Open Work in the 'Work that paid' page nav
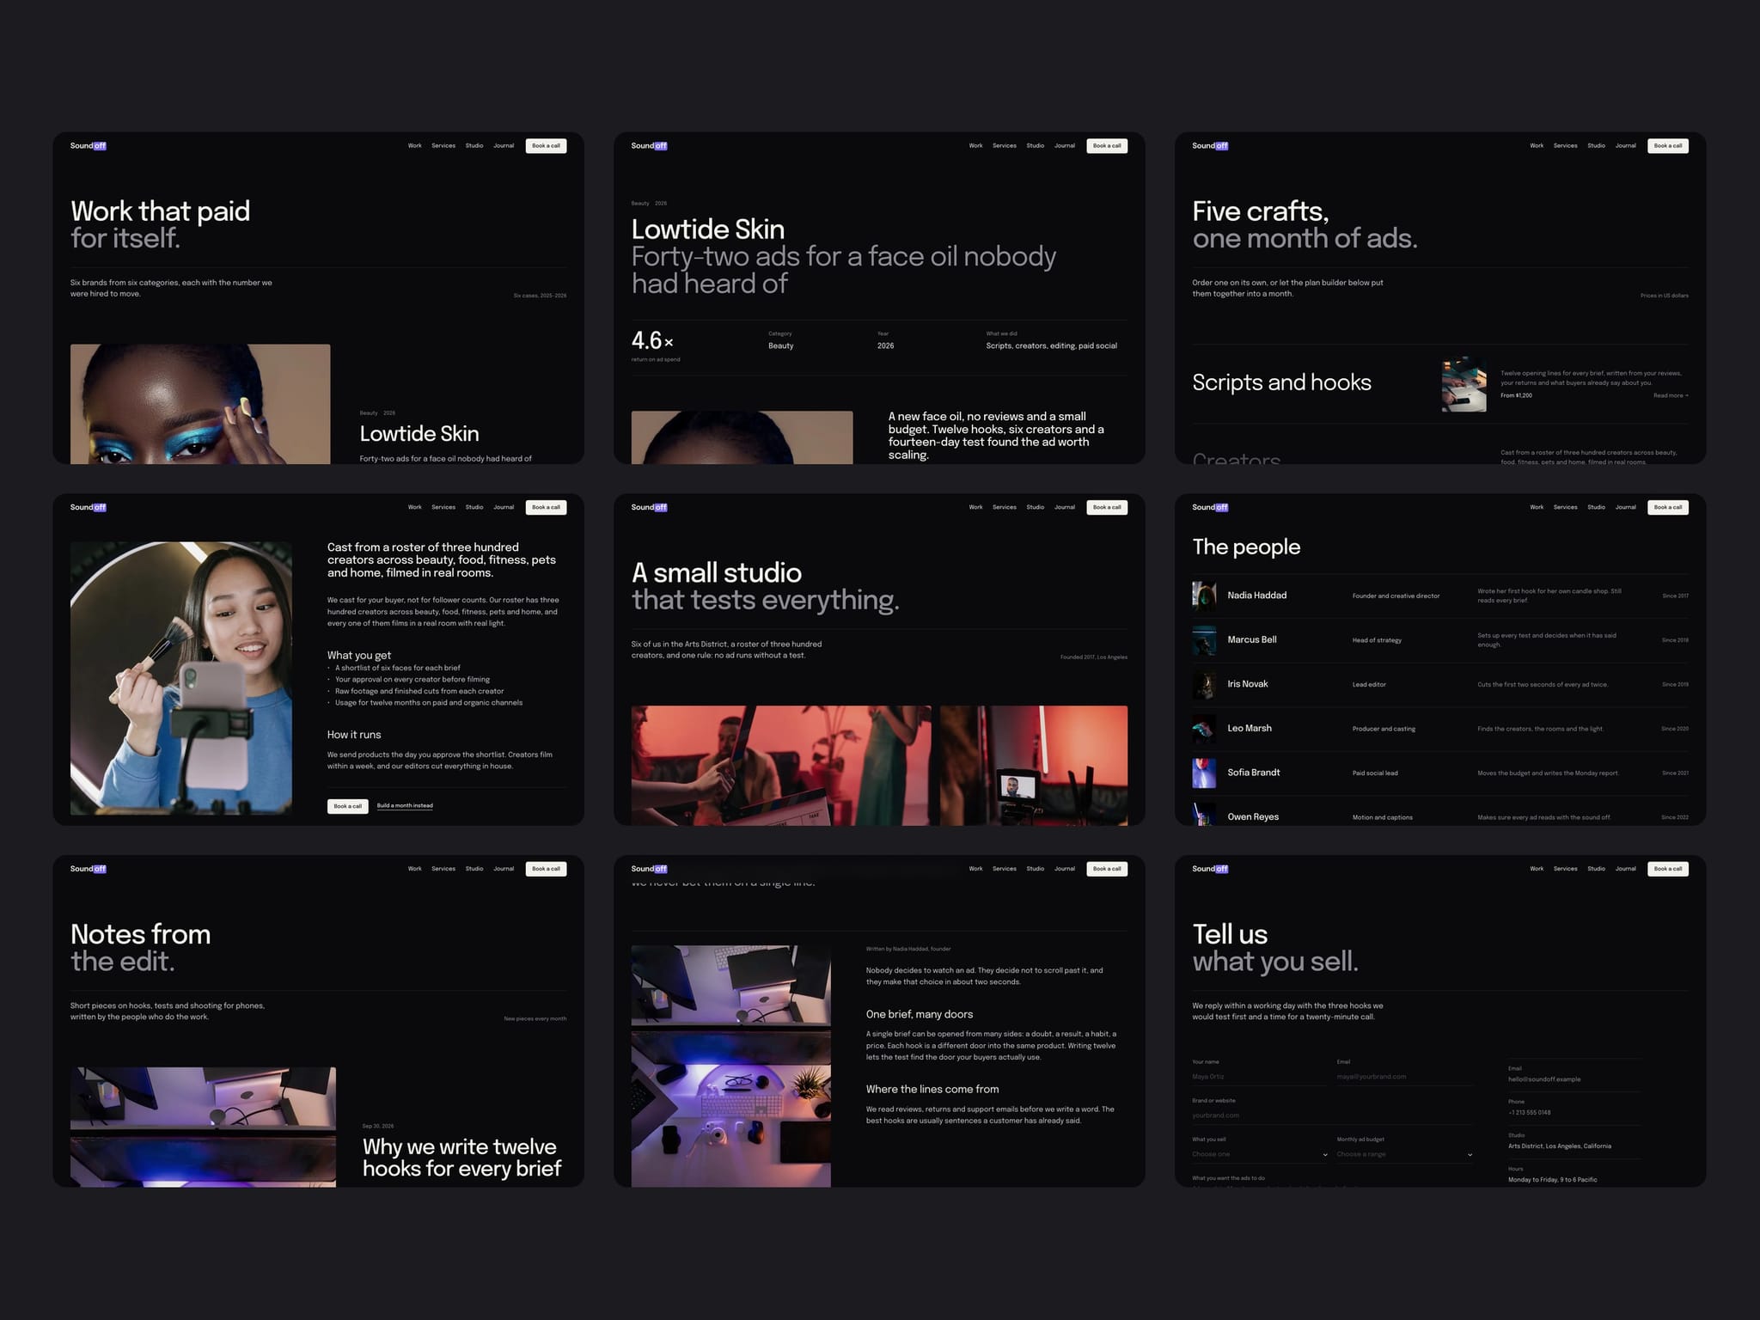1760x1320 pixels. [415, 146]
